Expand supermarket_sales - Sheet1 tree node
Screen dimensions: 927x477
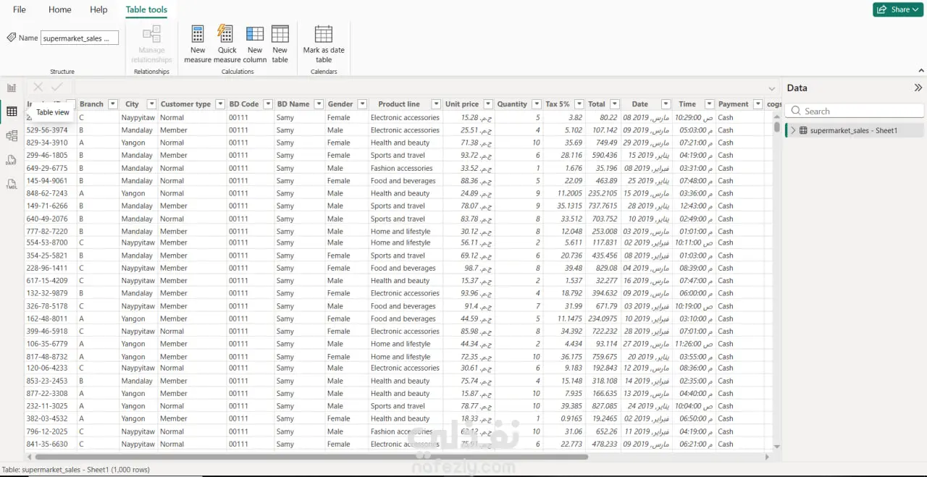click(793, 130)
